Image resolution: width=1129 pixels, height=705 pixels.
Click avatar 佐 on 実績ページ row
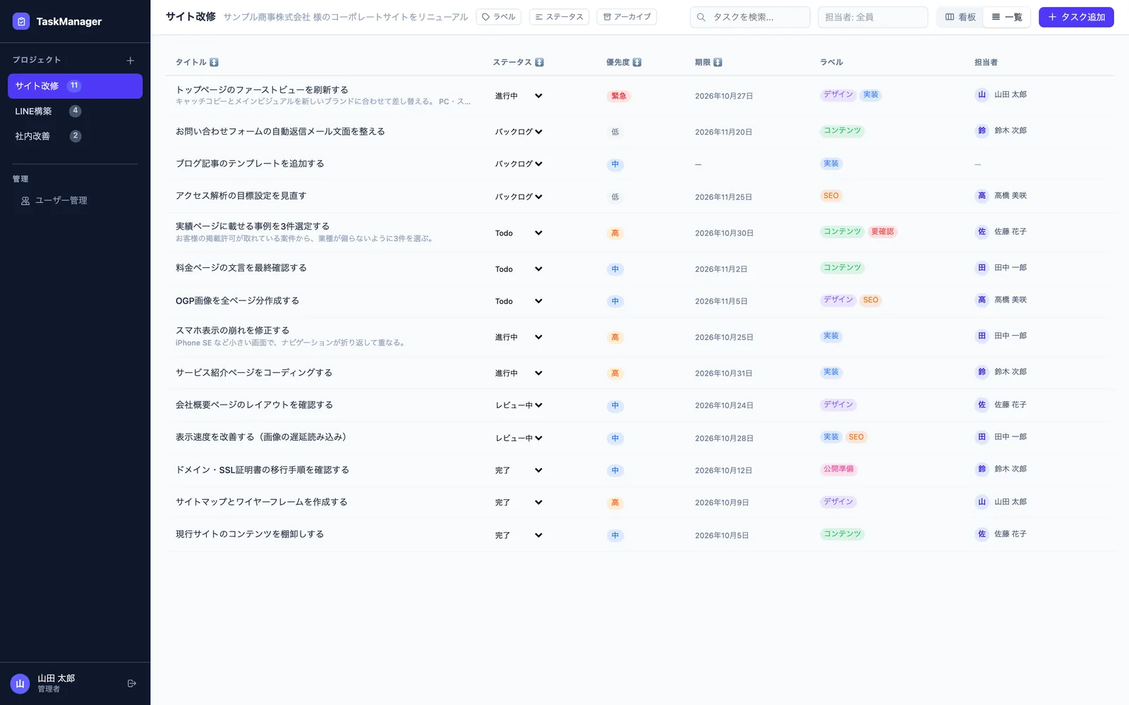tap(982, 231)
